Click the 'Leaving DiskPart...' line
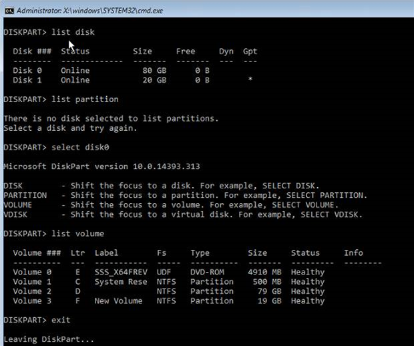Screen dimensions: 414x346 [x=49, y=339]
